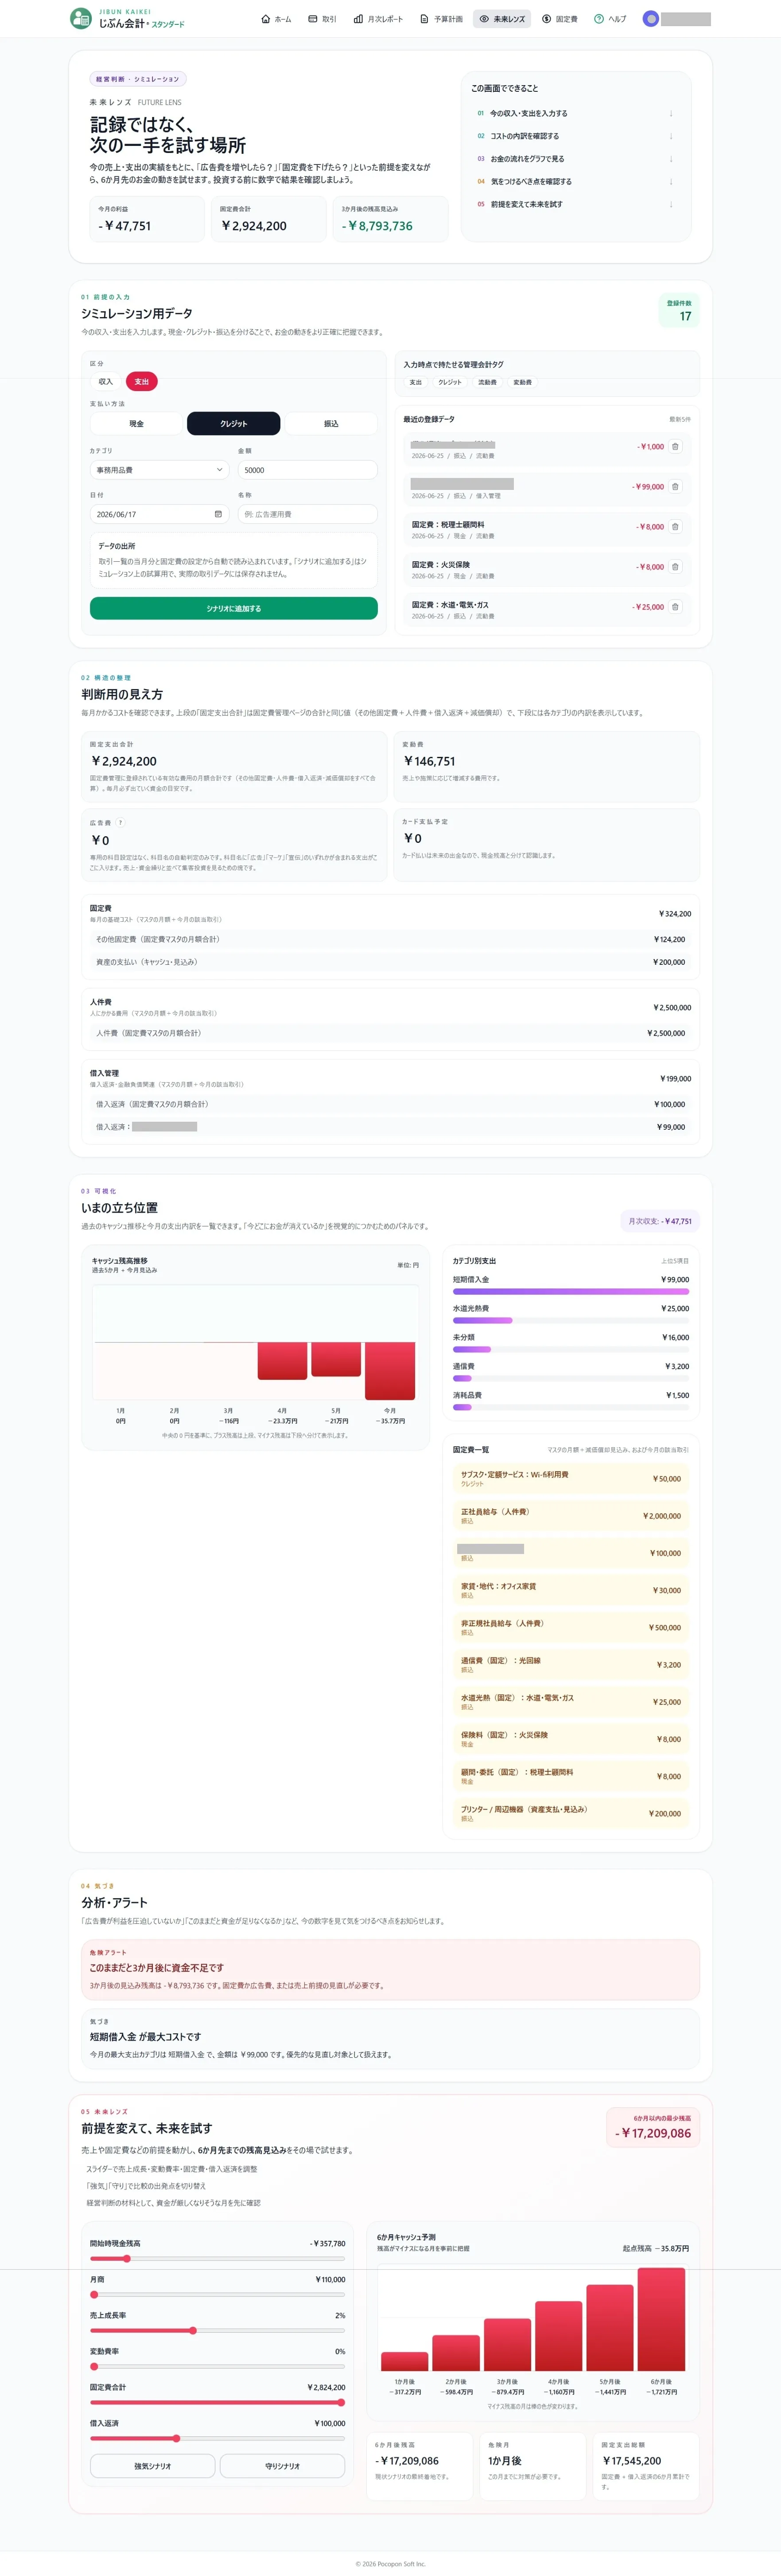Click the 固定費 coin icon in navbar
The image size is (781, 2576).
[546, 19]
